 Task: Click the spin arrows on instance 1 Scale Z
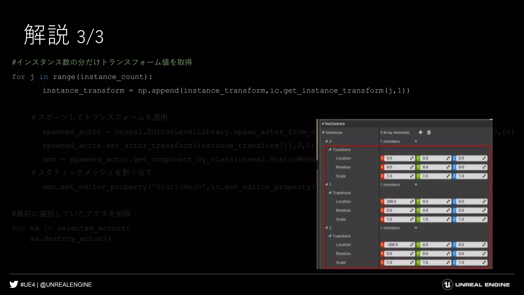click(484, 219)
